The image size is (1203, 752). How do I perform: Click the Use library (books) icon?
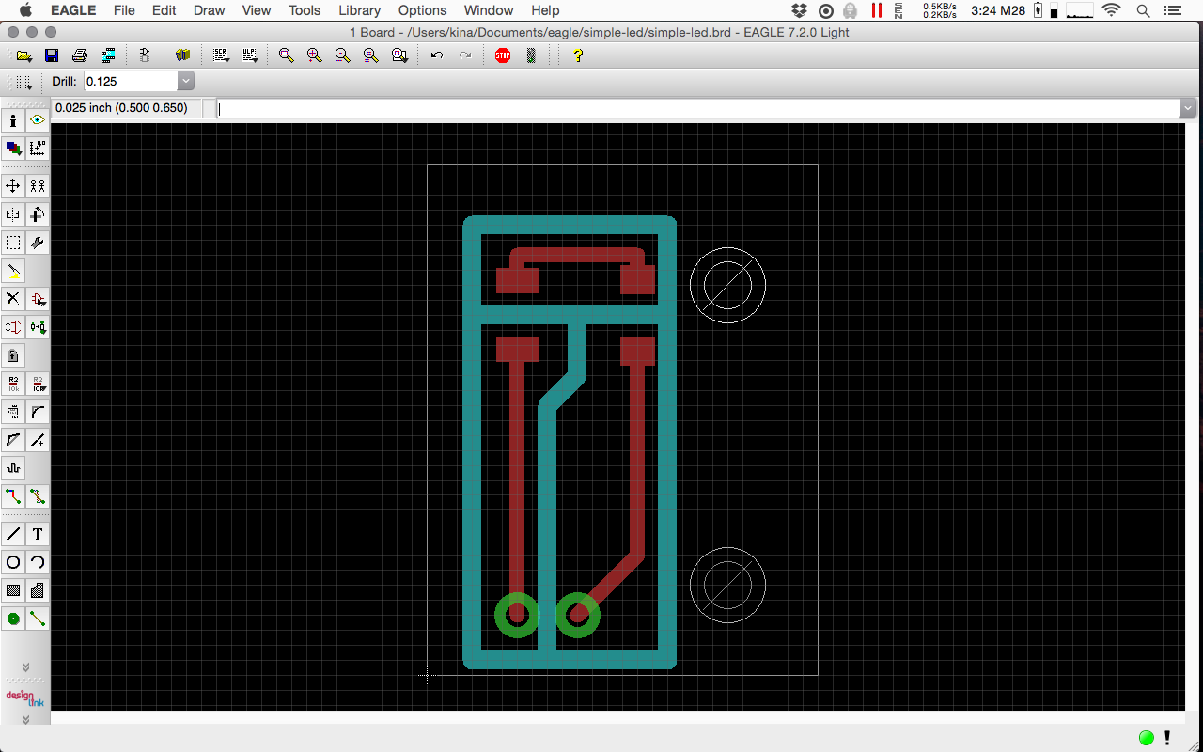[x=182, y=55]
